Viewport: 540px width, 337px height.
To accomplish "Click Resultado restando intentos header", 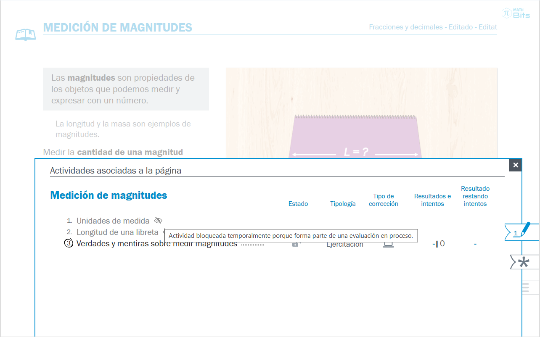I will pyautogui.click(x=475, y=196).
